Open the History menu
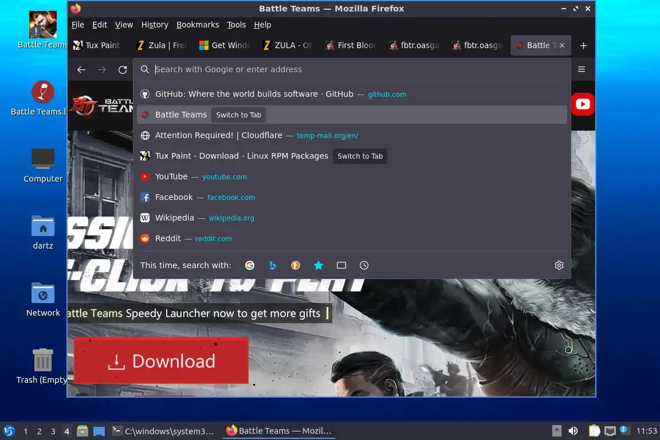 click(x=155, y=25)
